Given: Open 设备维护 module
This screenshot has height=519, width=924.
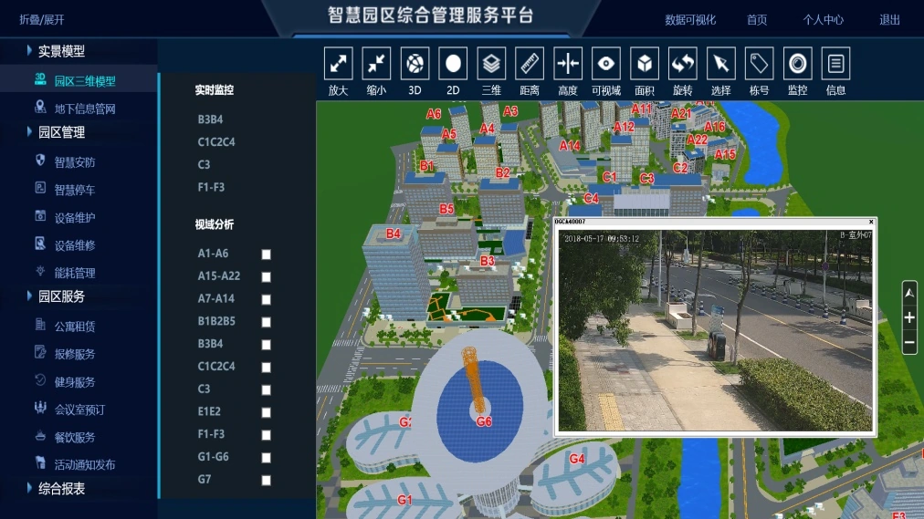Looking at the screenshot, I should [75, 218].
